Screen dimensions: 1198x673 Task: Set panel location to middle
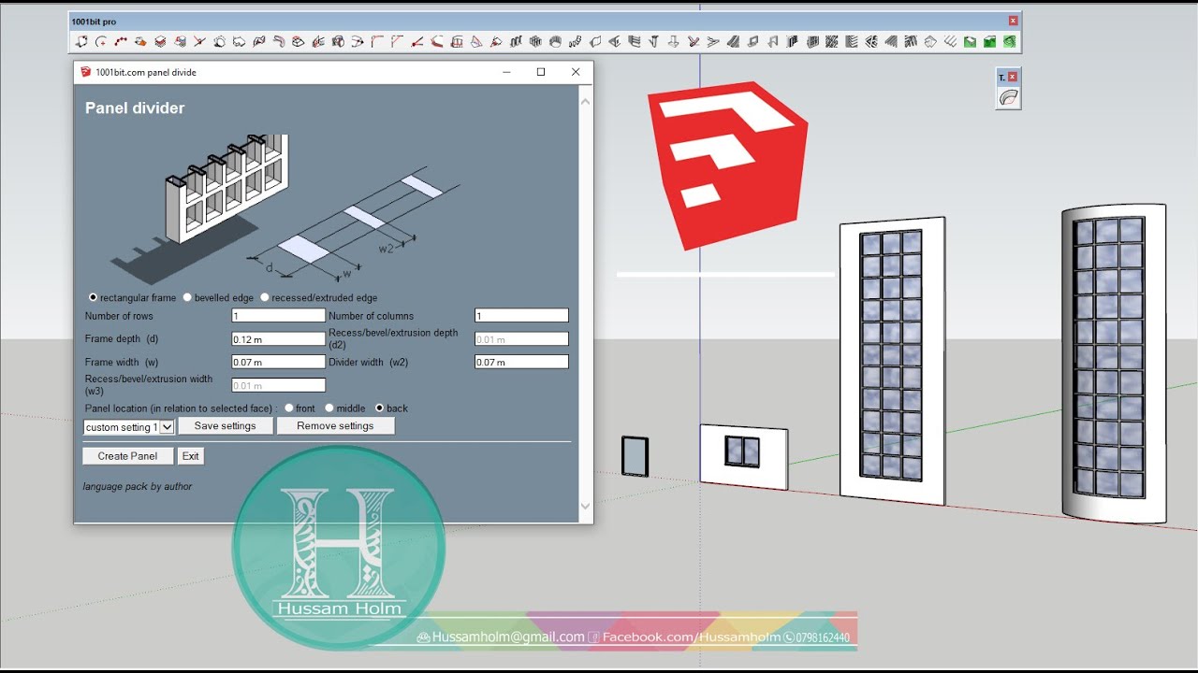(329, 408)
